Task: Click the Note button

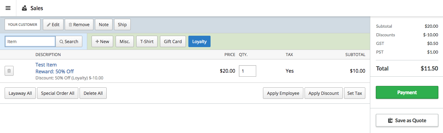Action: click(104, 25)
